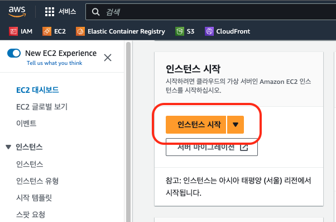Select EC2 대시보드 in sidebar

coord(37,90)
